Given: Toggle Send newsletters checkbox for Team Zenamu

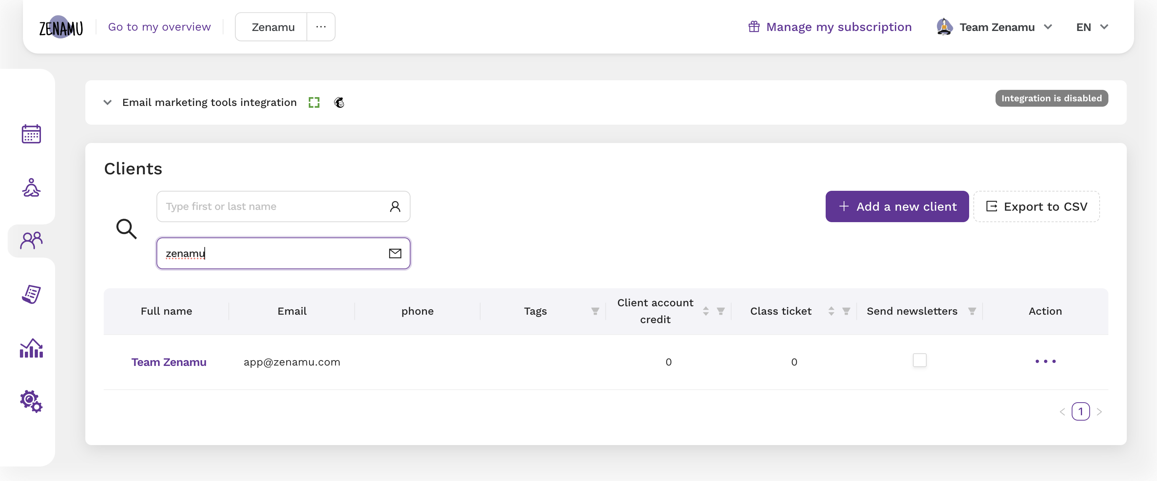Looking at the screenshot, I should point(919,360).
